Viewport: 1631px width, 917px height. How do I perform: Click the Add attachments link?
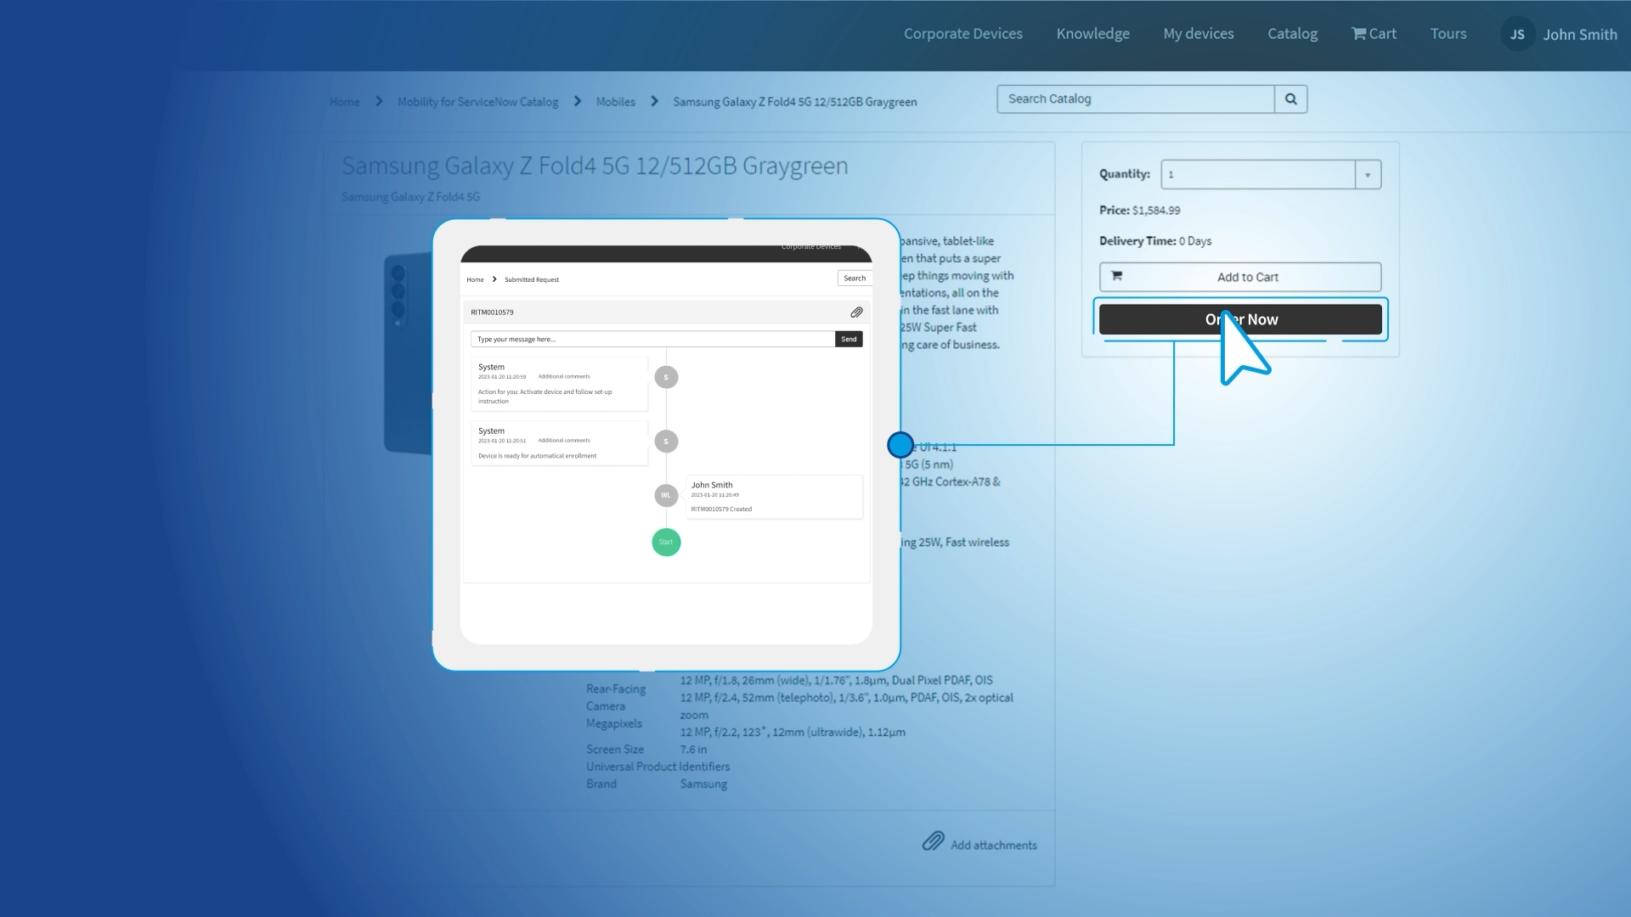993,846
